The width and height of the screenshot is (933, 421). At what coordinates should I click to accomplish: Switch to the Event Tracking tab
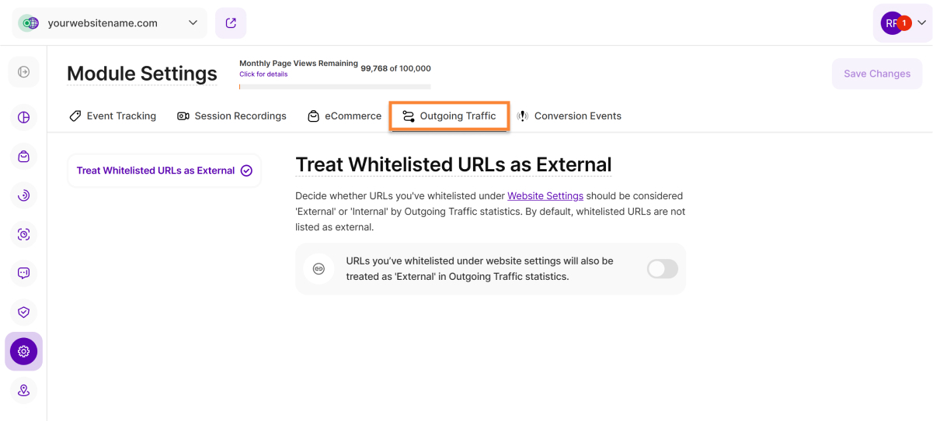tap(113, 116)
